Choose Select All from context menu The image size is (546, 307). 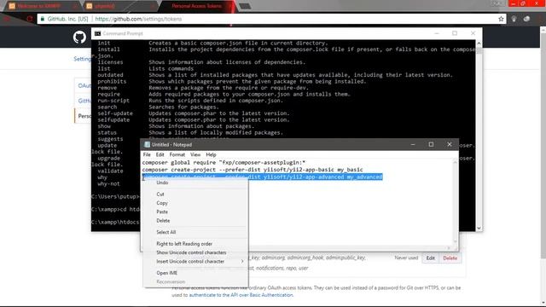166,232
